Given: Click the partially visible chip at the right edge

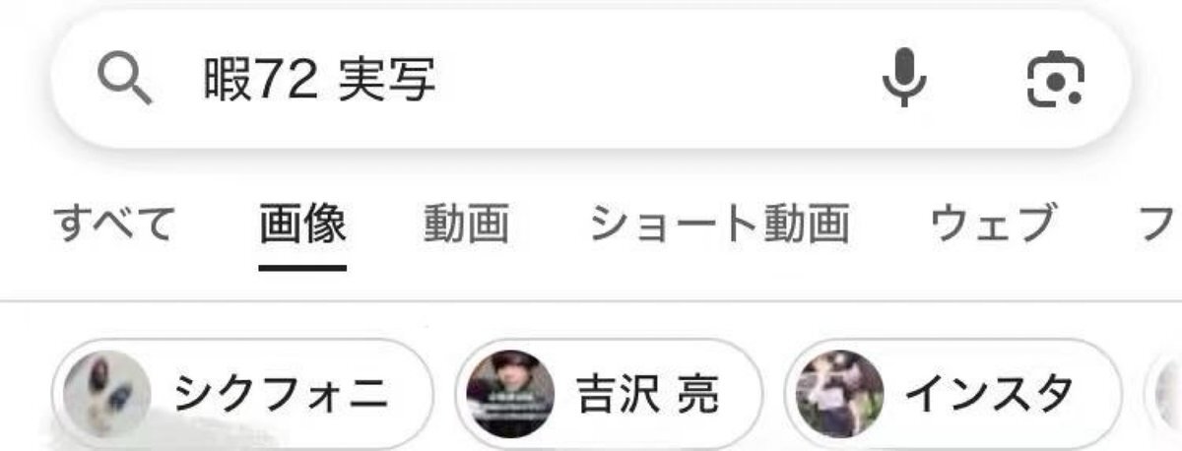Looking at the screenshot, I should click(x=1164, y=394).
